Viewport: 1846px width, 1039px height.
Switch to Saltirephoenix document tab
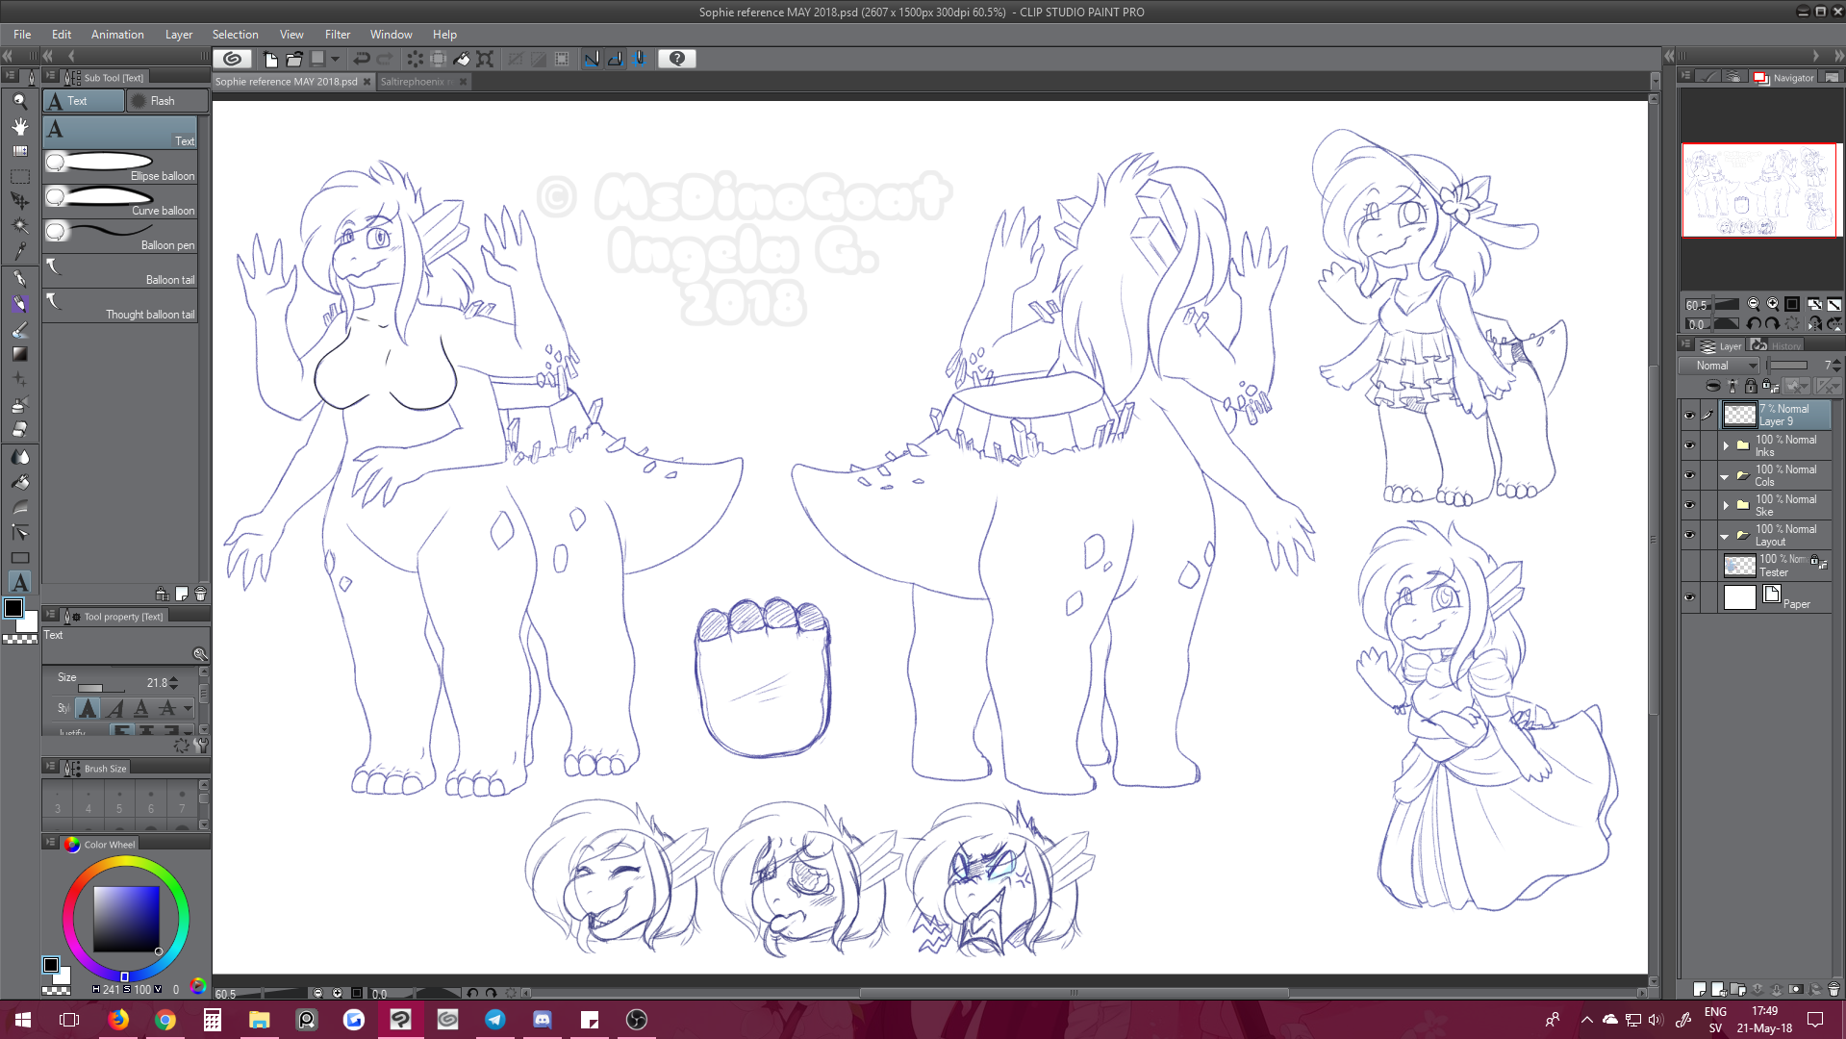pos(417,82)
